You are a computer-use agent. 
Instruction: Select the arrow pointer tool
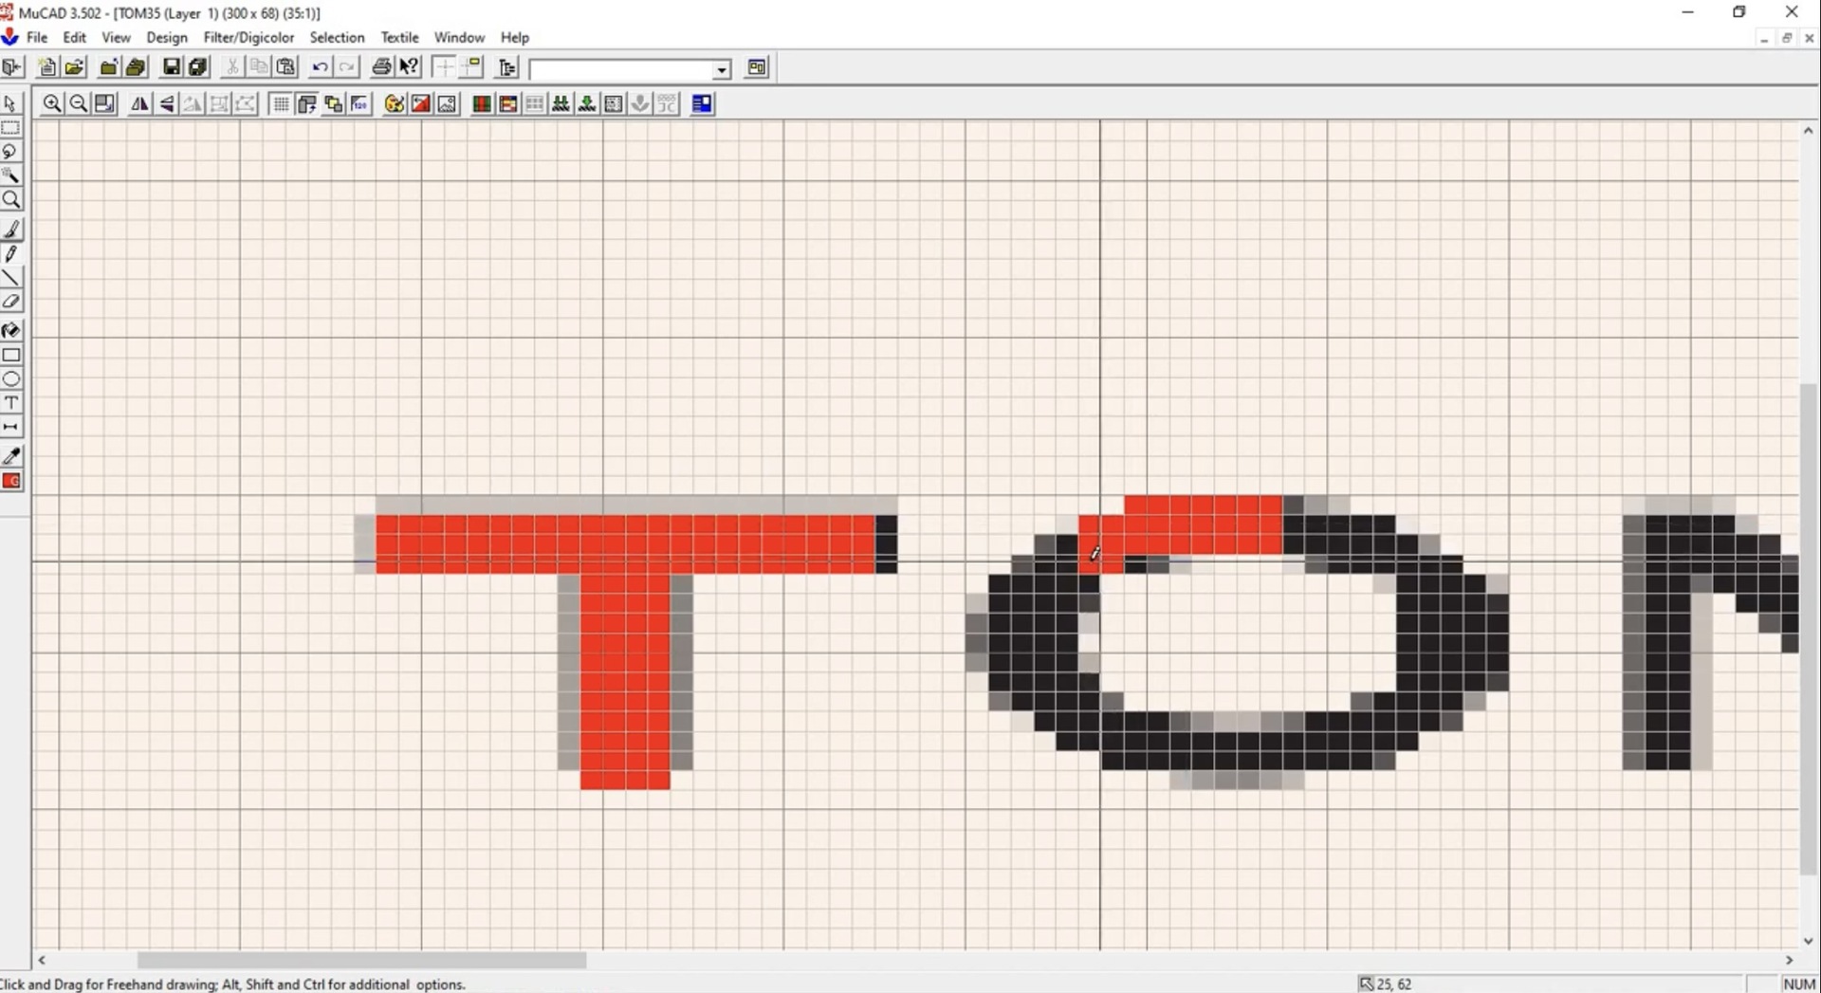[11, 103]
